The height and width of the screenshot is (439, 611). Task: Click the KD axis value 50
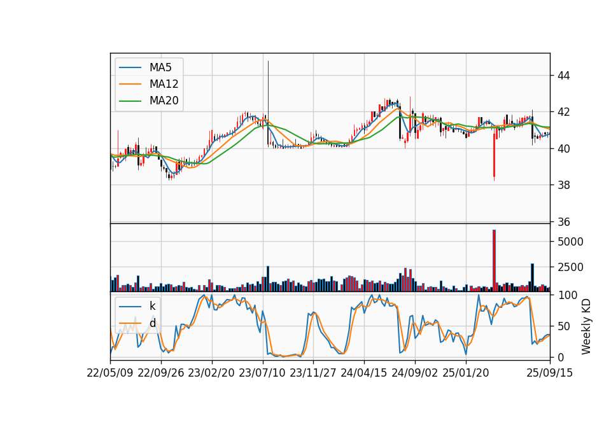point(563,326)
